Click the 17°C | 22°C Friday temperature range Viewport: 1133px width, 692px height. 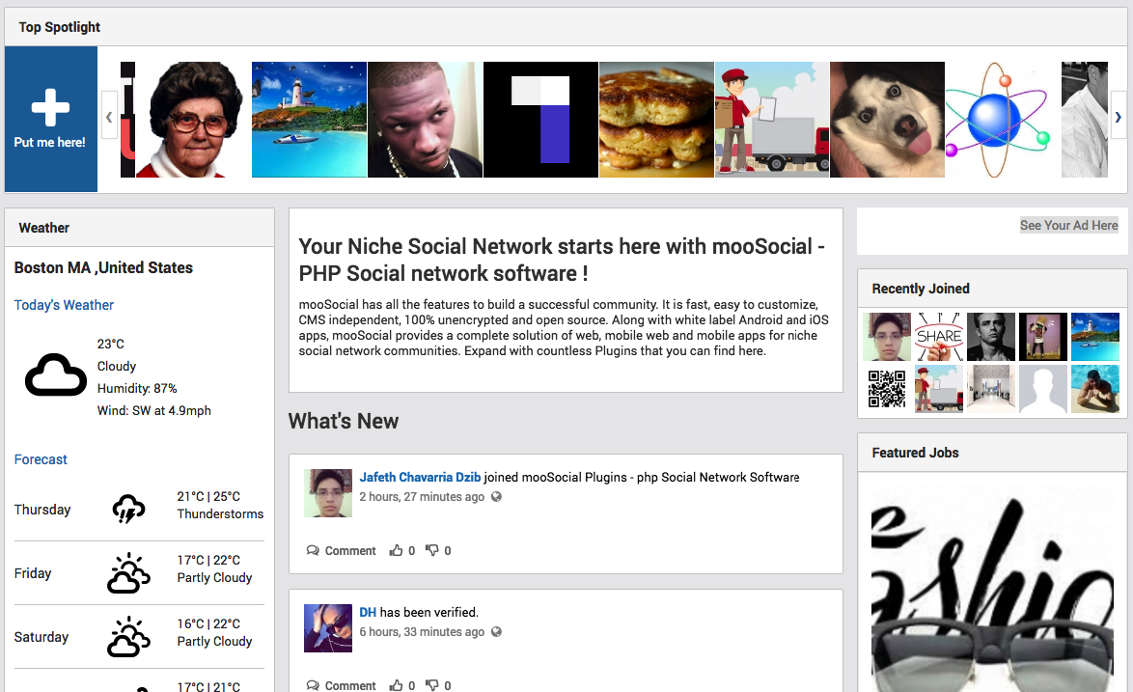point(208,561)
